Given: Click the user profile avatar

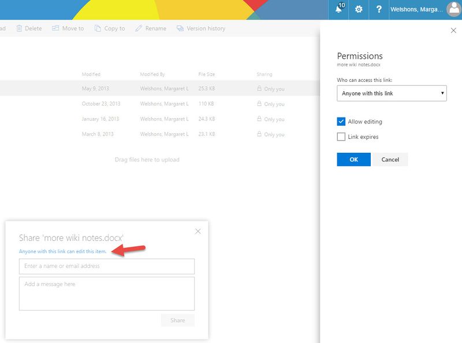Looking at the screenshot, I should (454, 10).
